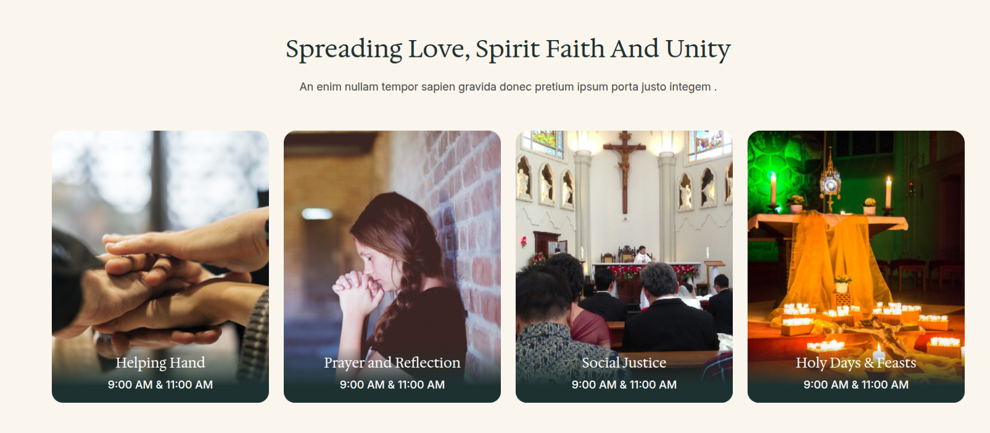Click the Prayer and Reflection title
This screenshot has height=433, width=990.
click(x=392, y=363)
